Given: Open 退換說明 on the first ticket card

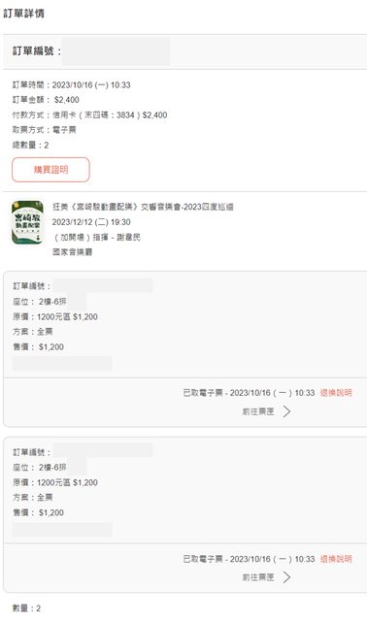Looking at the screenshot, I should 336,393.
